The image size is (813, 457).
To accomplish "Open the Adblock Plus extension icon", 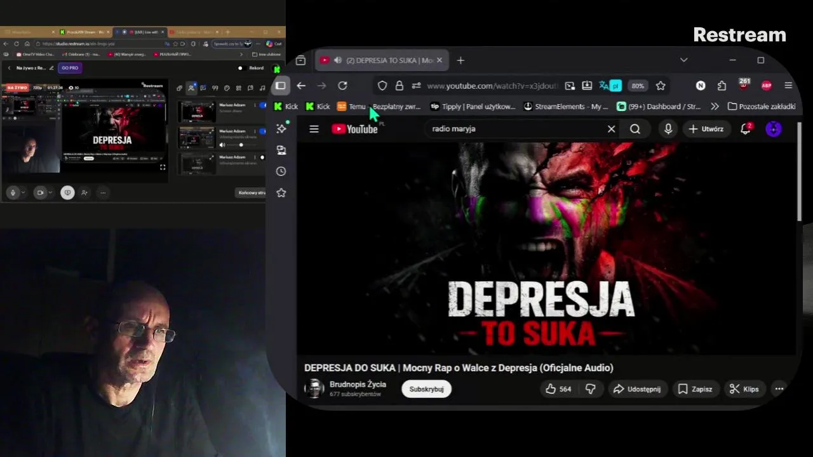I will [x=767, y=86].
